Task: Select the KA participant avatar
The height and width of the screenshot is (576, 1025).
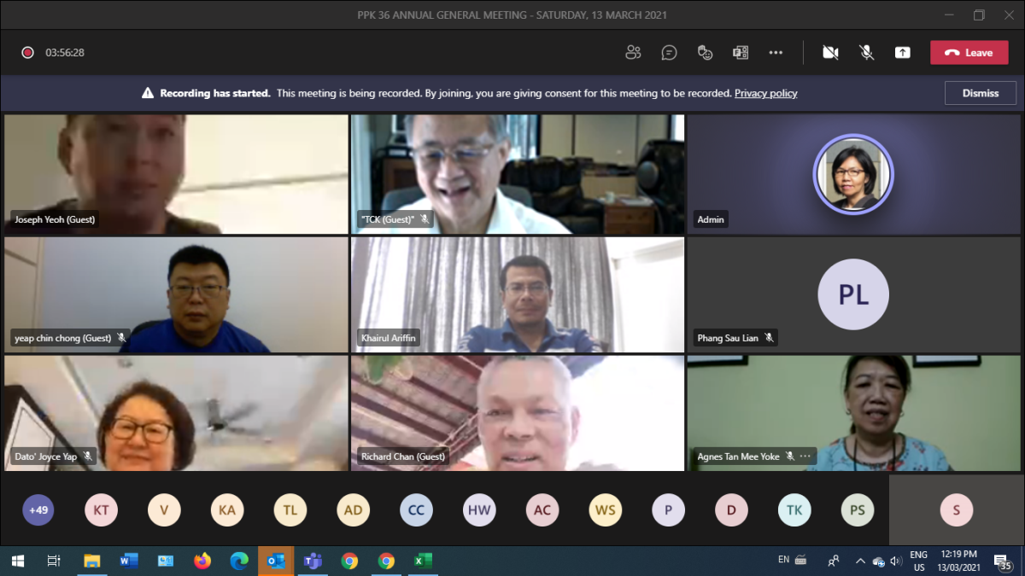Action: [x=227, y=510]
